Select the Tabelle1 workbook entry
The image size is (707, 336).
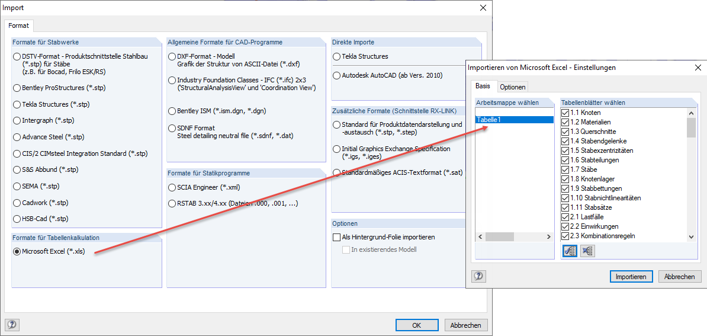515,120
